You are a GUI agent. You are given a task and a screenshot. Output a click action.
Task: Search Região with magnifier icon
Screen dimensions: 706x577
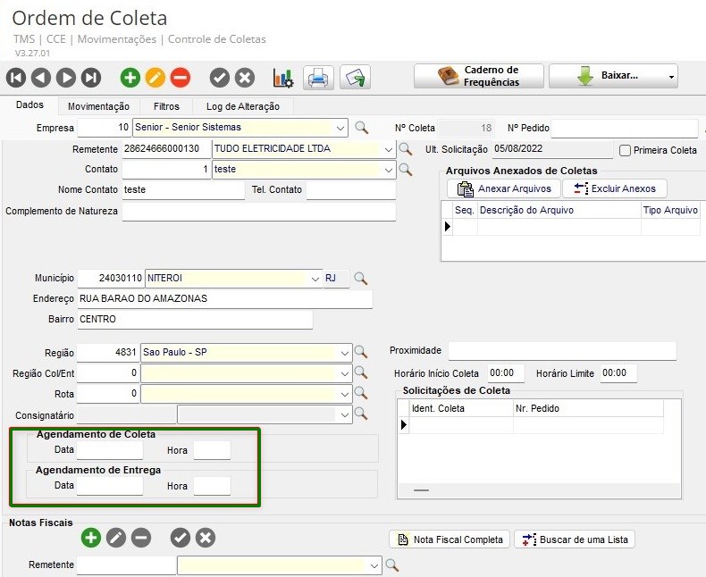[361, 352]
